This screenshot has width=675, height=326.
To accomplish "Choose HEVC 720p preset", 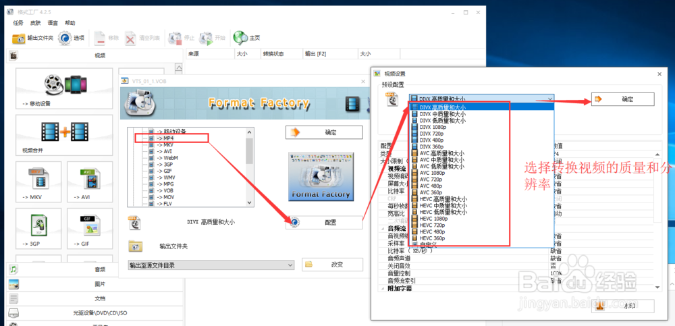I will coord(481,225).
